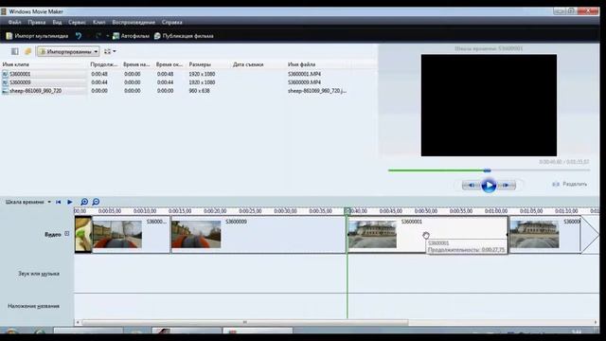This screenshot has height=341, width=606.
Task: Click the S3600001 video file icon
Action: 5,74
